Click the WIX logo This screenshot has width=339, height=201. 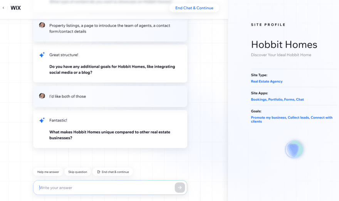pyautogui.click(x=15, y=8)
